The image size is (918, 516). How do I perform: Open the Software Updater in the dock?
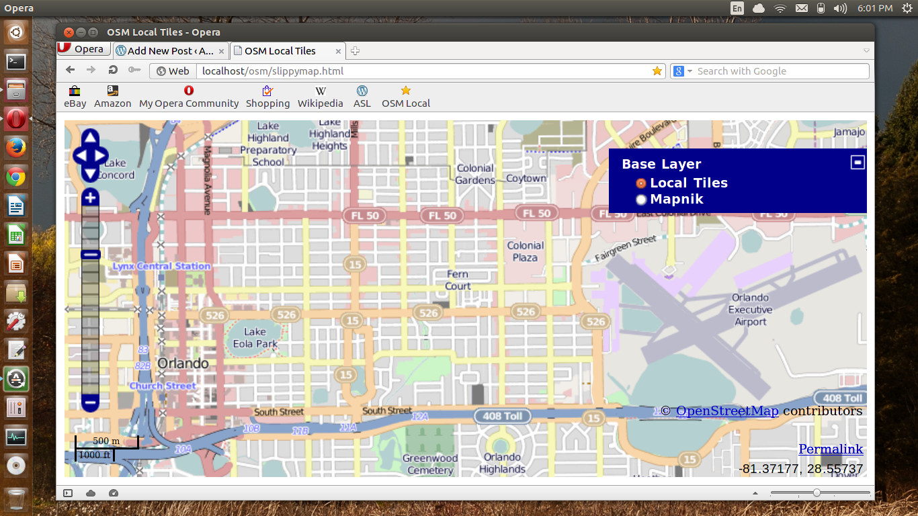click(x=16, y=379)
